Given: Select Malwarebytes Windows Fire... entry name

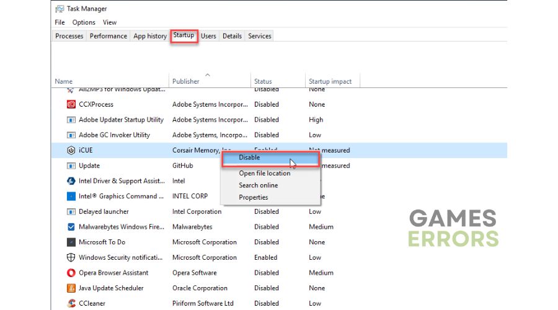Looking at the screenshot, I should tap(122, 227).
